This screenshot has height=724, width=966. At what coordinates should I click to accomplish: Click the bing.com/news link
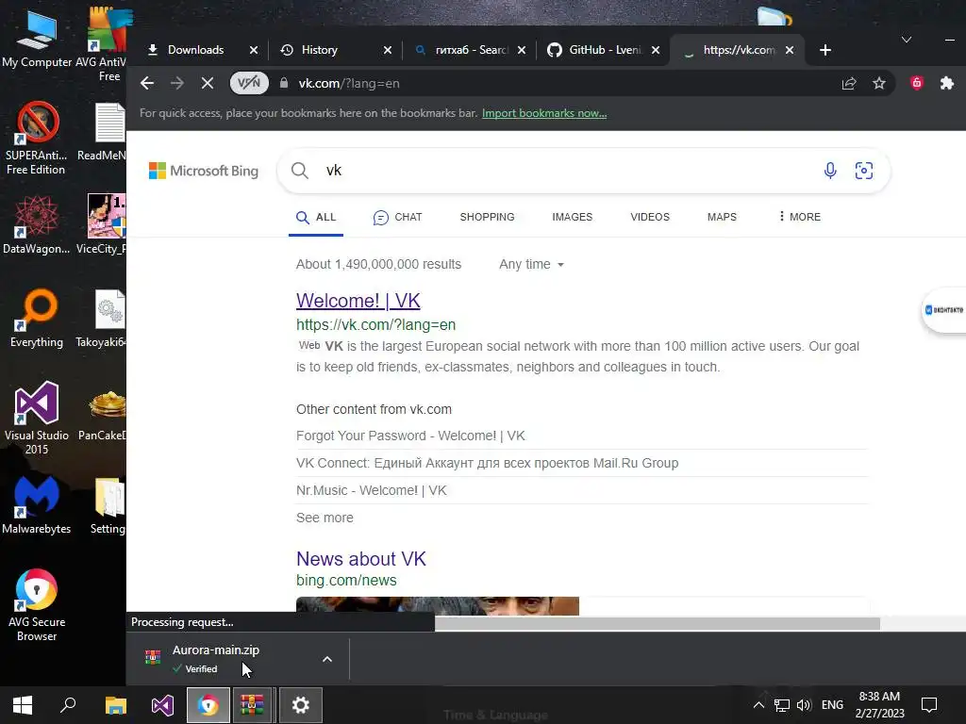[346, 581]
